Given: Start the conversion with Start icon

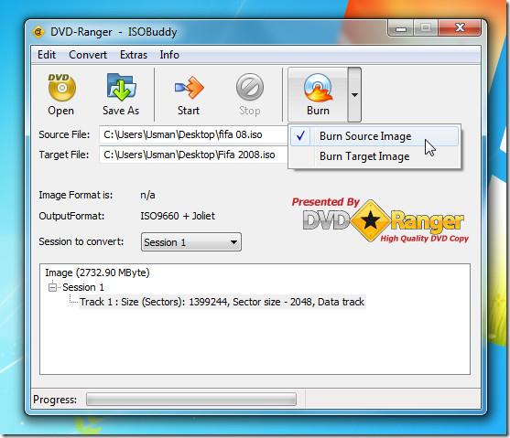Looking at the screenshot, I should pos(189,88).
